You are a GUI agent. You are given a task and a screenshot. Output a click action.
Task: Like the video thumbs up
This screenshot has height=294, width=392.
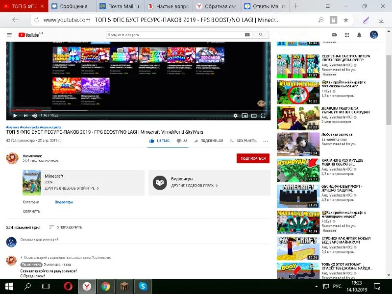pyautogui.click(x=159, y=141)
